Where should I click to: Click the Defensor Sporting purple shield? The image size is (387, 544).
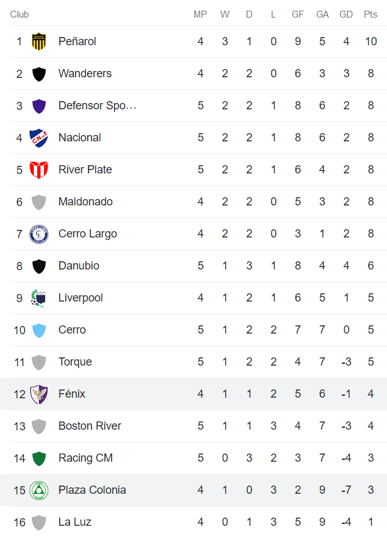(39, 106)
